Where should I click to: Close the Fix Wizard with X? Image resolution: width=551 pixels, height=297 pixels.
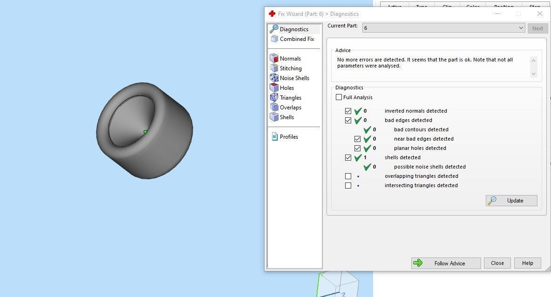[x=540, y=13]
